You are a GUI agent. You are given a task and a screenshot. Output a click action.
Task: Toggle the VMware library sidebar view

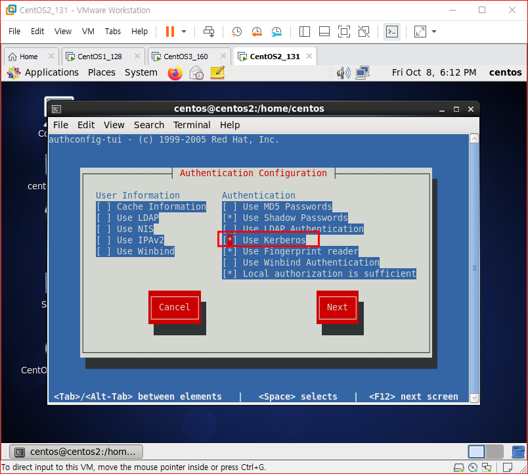pyautogui.click(x=305, y=32)
